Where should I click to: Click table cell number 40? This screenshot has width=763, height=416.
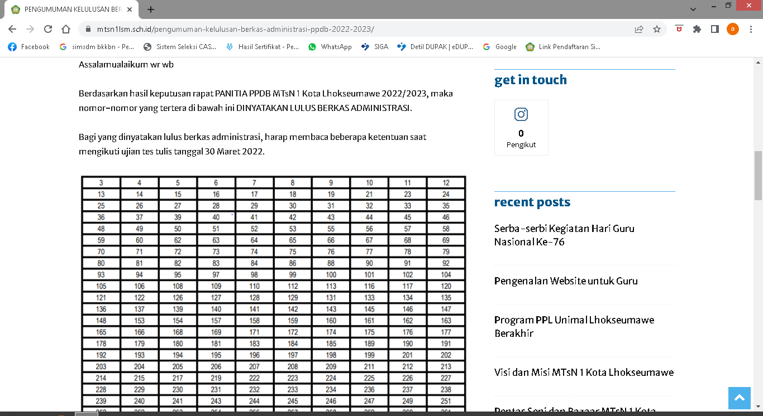point(216,217)
